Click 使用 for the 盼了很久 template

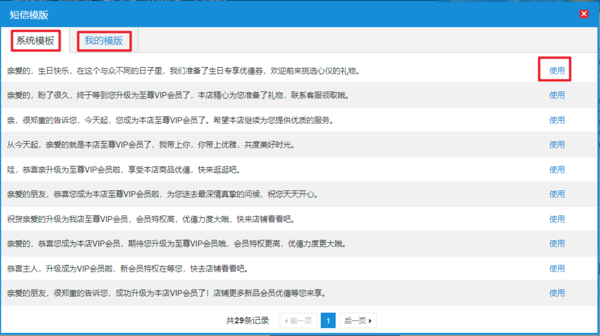pyautogui.click(x=557, y=95)
